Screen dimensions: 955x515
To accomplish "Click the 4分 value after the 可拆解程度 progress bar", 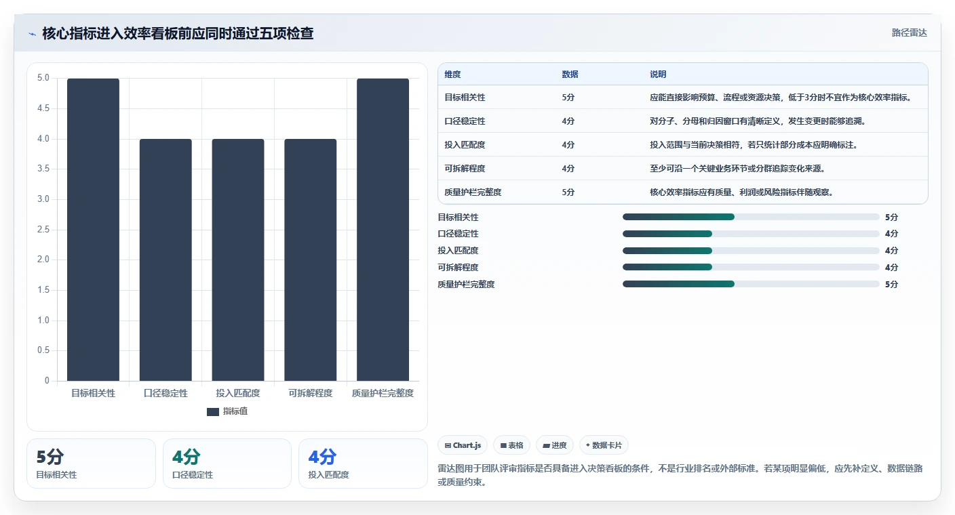I will pos(891,268).
